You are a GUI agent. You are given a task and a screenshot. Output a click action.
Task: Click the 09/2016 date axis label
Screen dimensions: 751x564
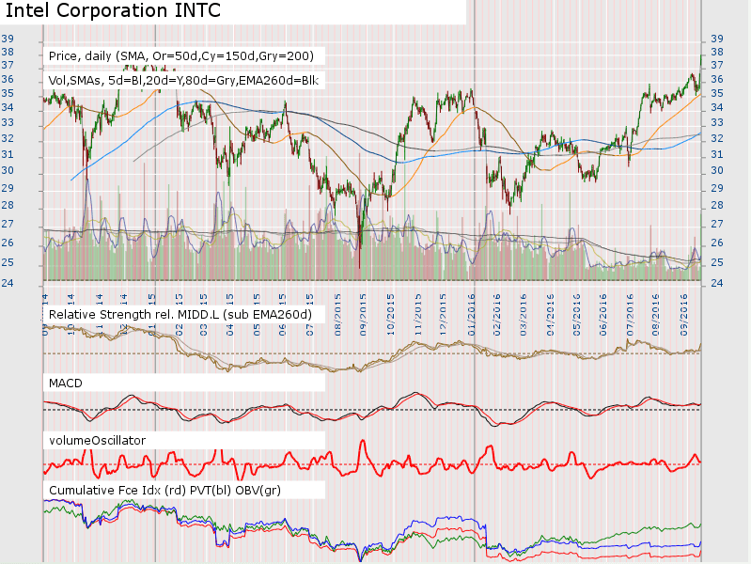point(683,315)
